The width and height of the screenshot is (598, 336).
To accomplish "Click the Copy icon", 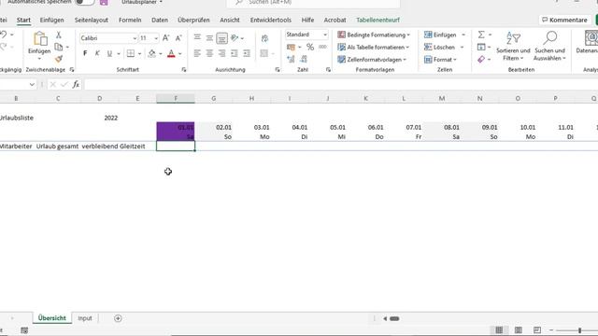I will click(59, 47).
